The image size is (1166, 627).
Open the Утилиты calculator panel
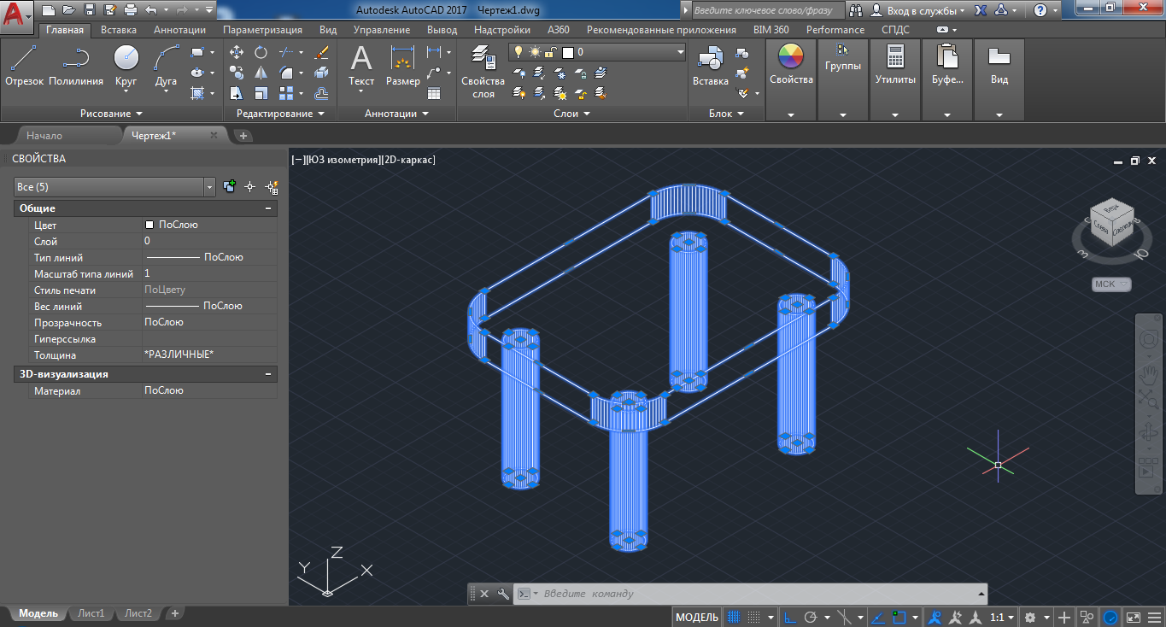(x=895, y=67)
